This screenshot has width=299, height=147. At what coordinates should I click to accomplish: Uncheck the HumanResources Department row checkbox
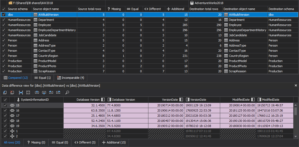pyautogui.click(x=4, y=20)
